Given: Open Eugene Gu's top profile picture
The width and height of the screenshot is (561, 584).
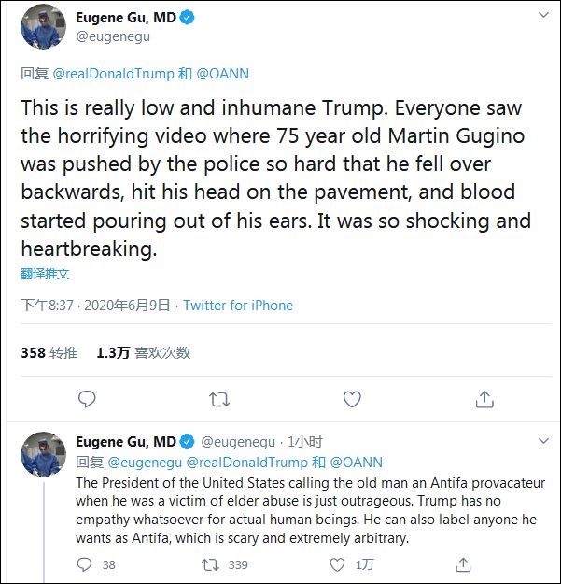Looking at the screenshot, I should pyautogui.click(x=44, y=26).
